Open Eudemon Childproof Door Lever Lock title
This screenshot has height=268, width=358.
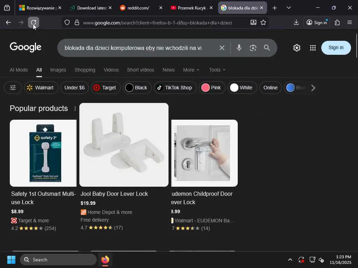pyautogui.click(x=202, y=198)
